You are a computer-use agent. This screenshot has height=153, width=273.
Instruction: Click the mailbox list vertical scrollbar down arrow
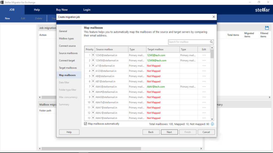[212, 119]
